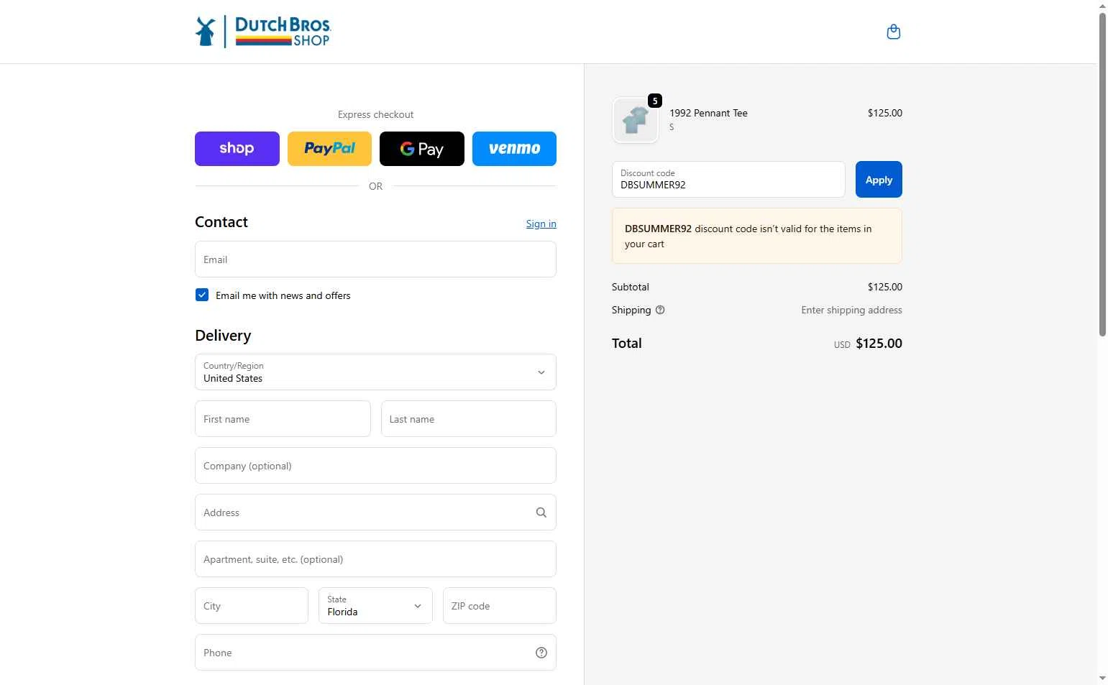Click the search icon in Address field
This screenshot has width=1108, height=685.
click(x=541, y=512)
